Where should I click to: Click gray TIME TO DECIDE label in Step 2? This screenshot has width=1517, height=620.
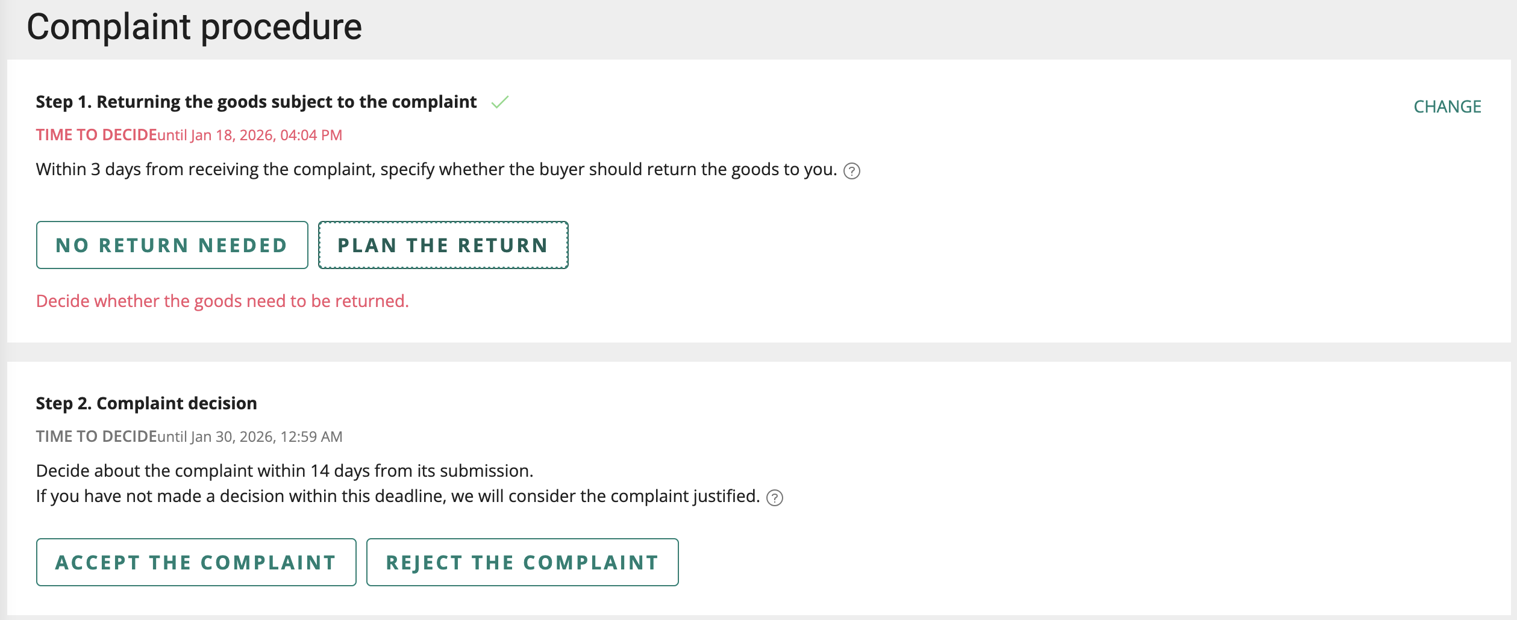point(96,436)
